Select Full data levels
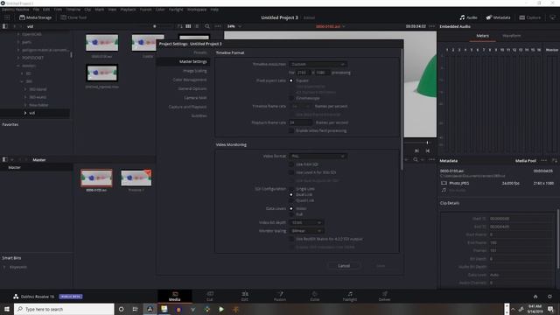560x315 pixels. pos(291,214)
